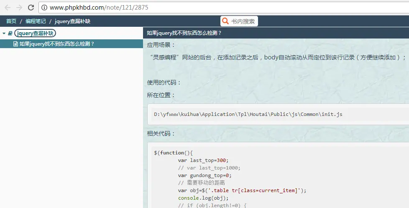This screenshot has width=409, height=208.
Task: Click the var obj=$('.table tr…') code line
Action: (242, 190)
